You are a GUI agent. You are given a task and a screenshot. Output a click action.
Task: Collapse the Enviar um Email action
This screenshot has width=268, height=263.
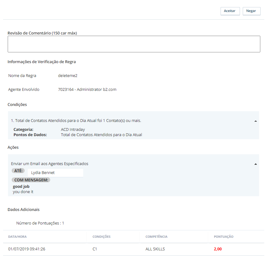[x=255, y=164]
